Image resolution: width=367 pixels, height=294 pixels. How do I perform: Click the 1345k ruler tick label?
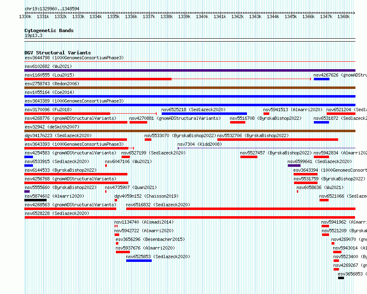291,16
